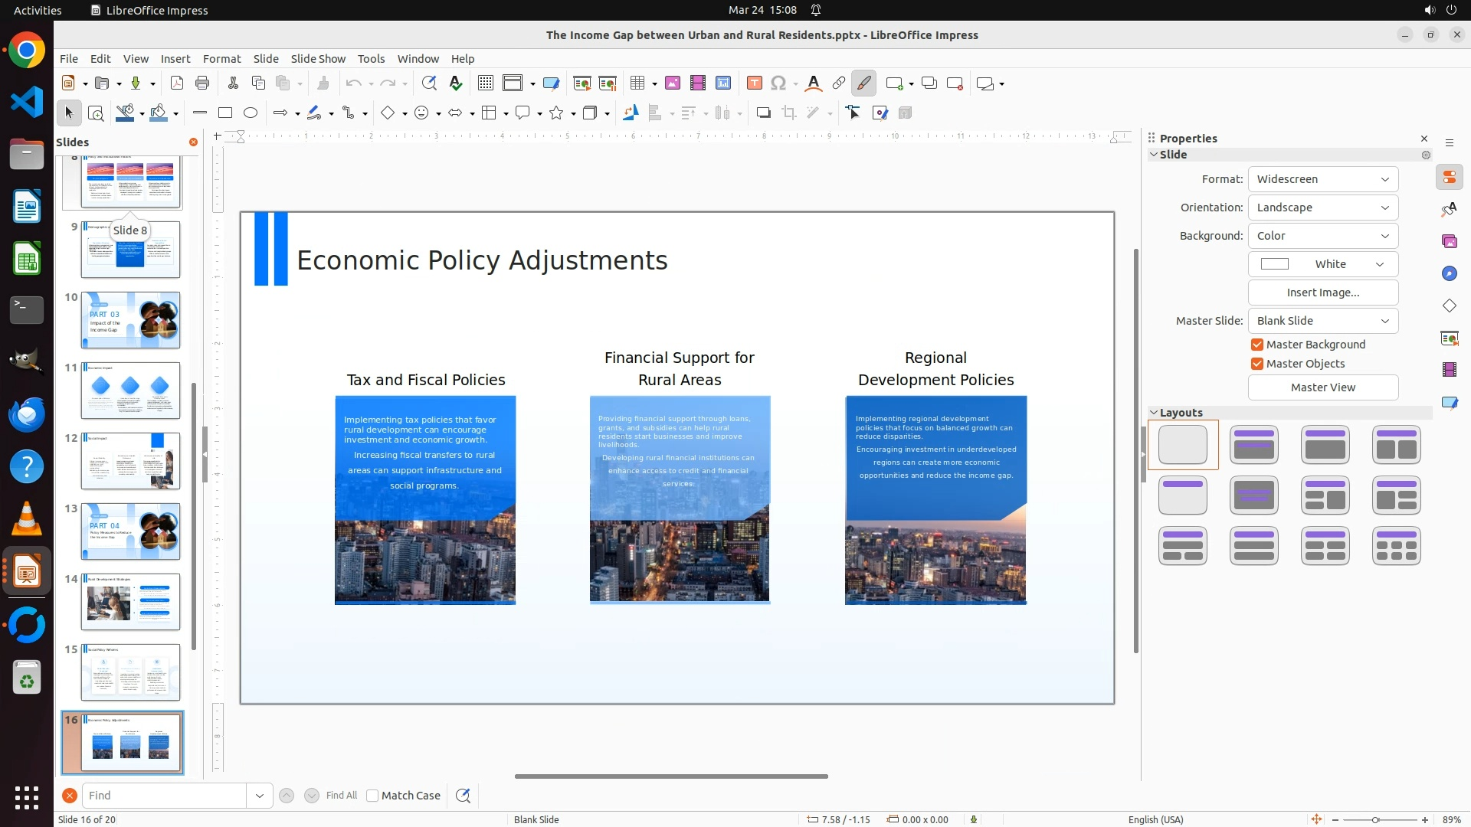Insert a table from the toolbar
1471x827 pixels.
click(637, 83)
